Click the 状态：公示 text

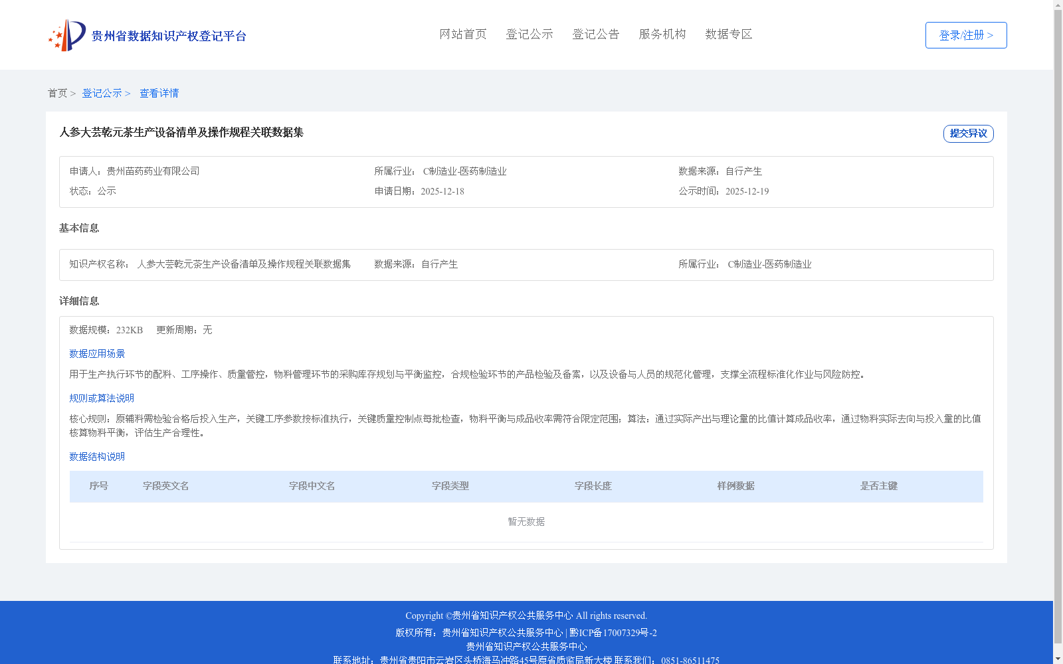[x=93, y=191]
